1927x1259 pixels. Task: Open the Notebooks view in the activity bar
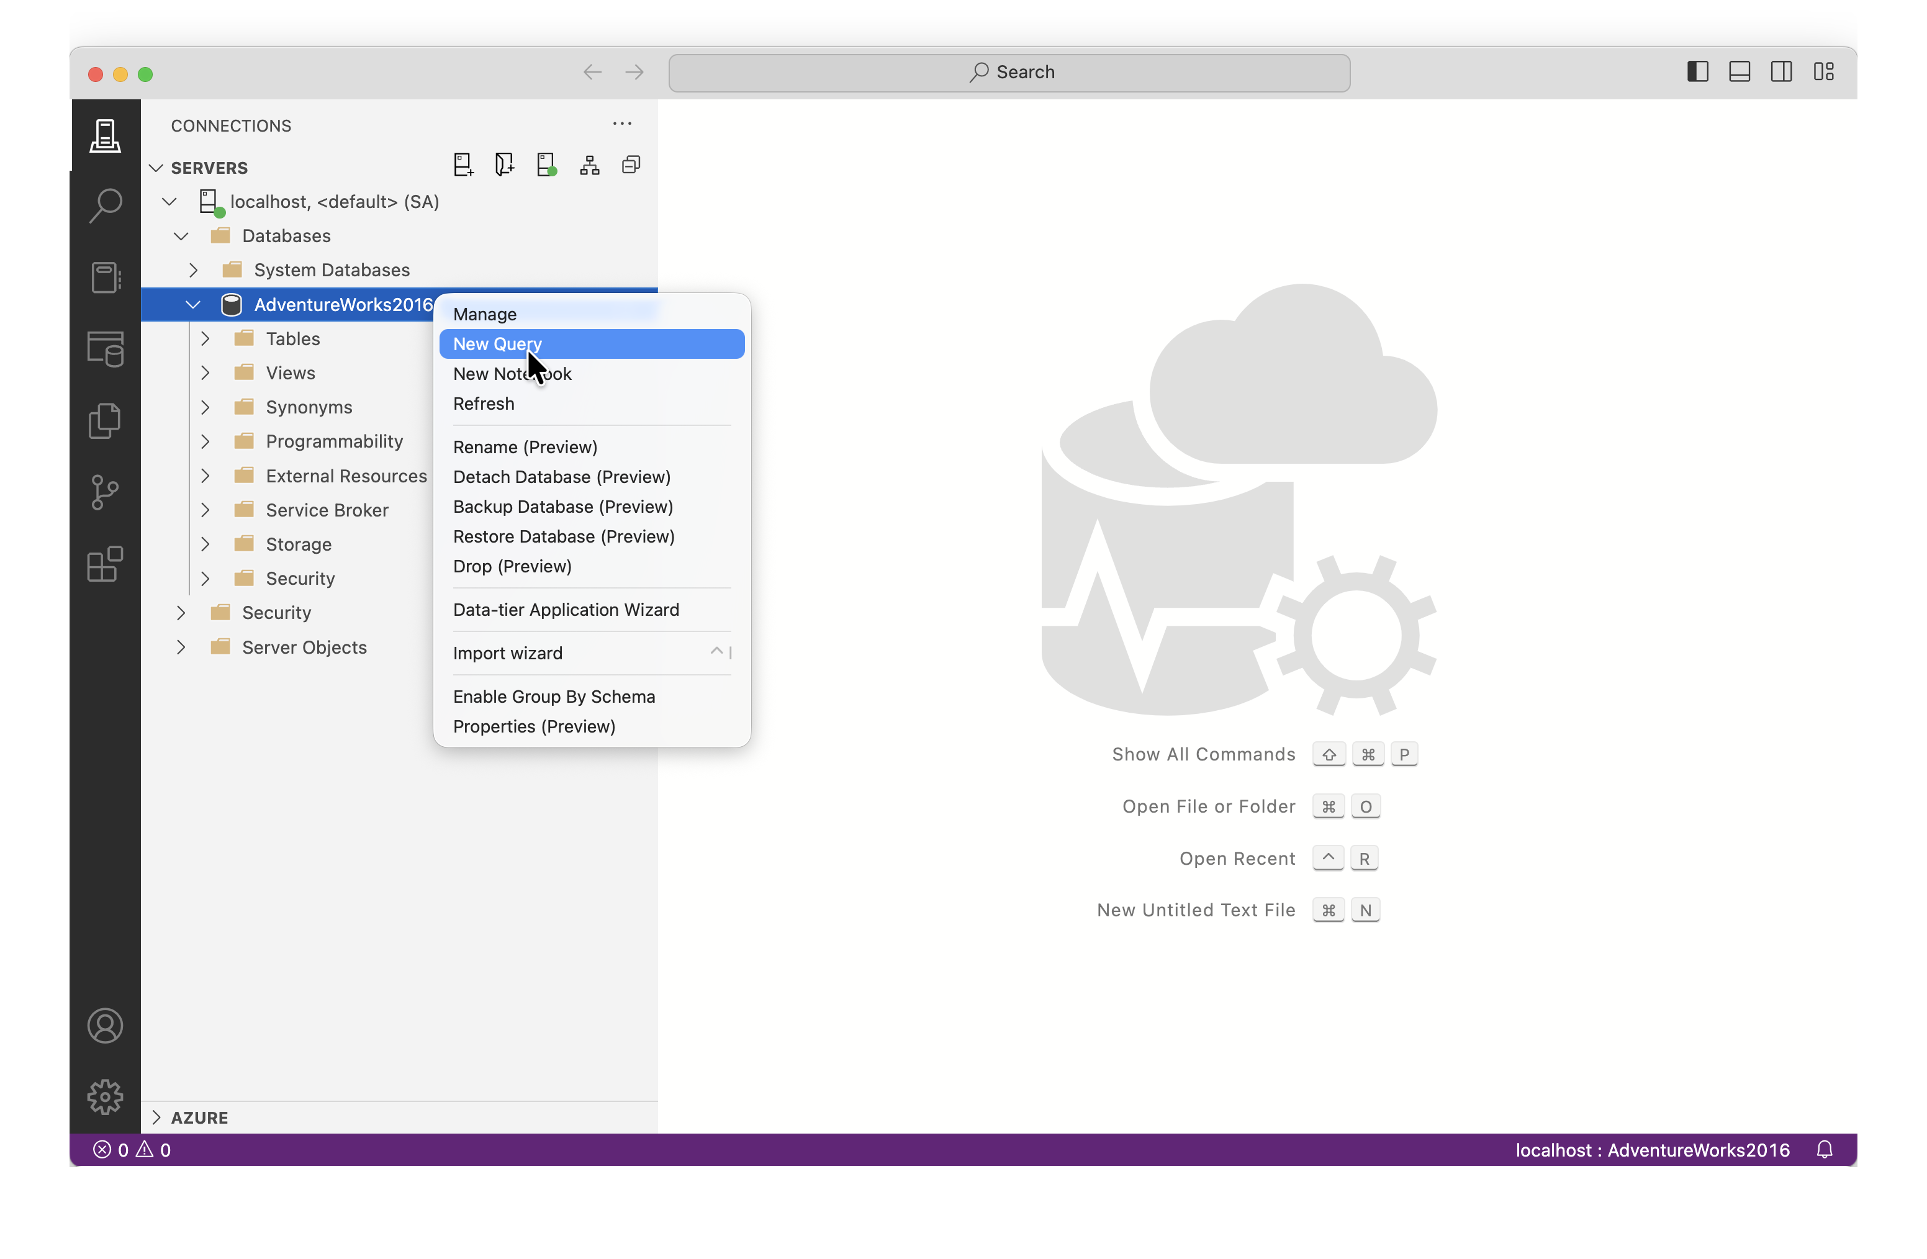(106, 278)
